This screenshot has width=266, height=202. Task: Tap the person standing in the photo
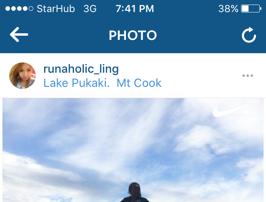135,192
